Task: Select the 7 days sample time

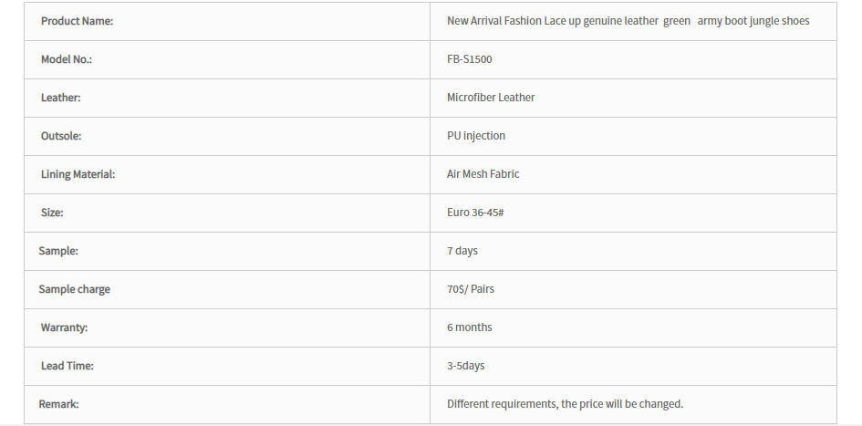Action: 462,251
